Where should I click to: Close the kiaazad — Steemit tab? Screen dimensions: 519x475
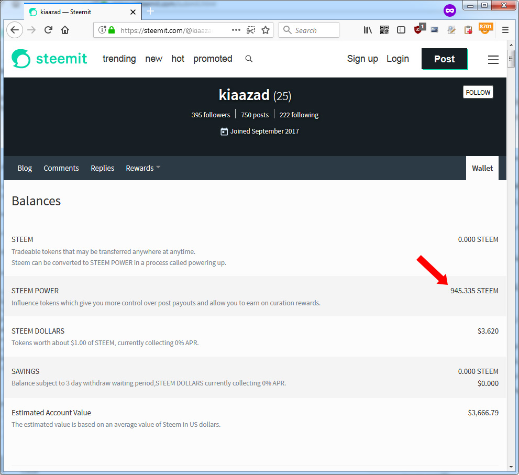pyautogui.click(x=132, y=12)
